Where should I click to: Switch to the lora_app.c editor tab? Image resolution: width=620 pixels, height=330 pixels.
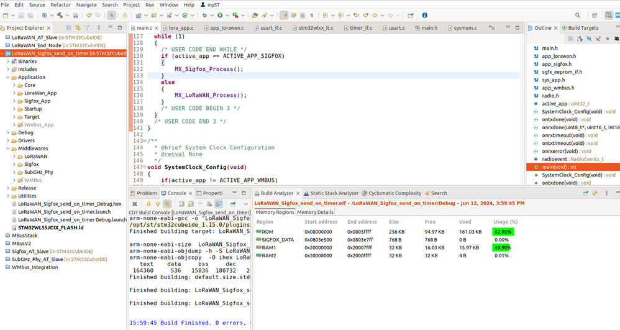click(178, 28)
